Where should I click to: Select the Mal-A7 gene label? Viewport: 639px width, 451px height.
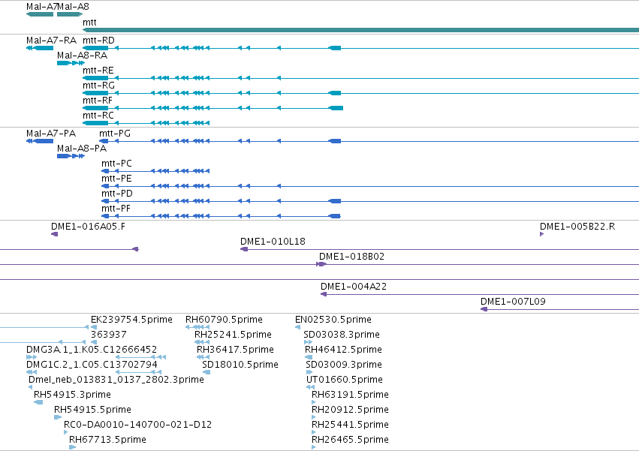click(x=41, y=7)
